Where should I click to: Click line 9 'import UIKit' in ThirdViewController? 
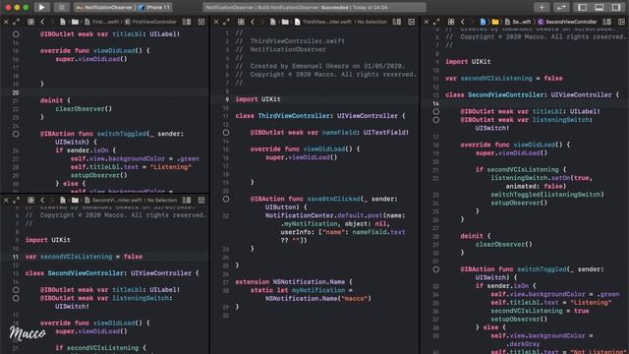[x=257, y=99]
